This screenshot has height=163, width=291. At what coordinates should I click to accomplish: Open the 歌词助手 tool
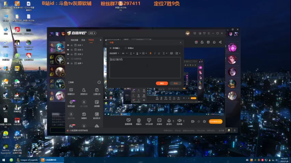pyautogui.click(x=97, y=116)
